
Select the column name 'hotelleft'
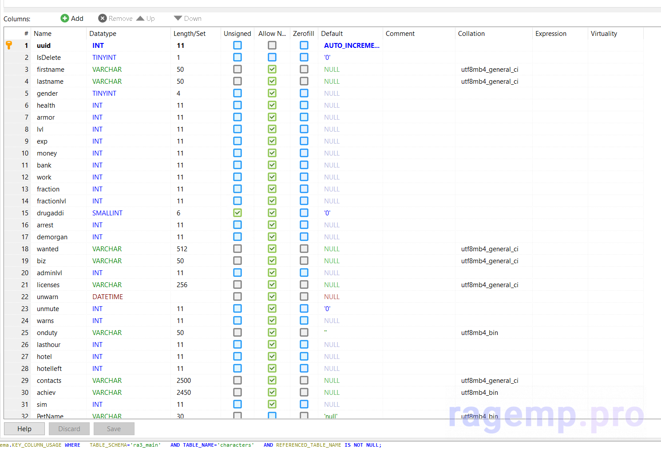(49, 368)
